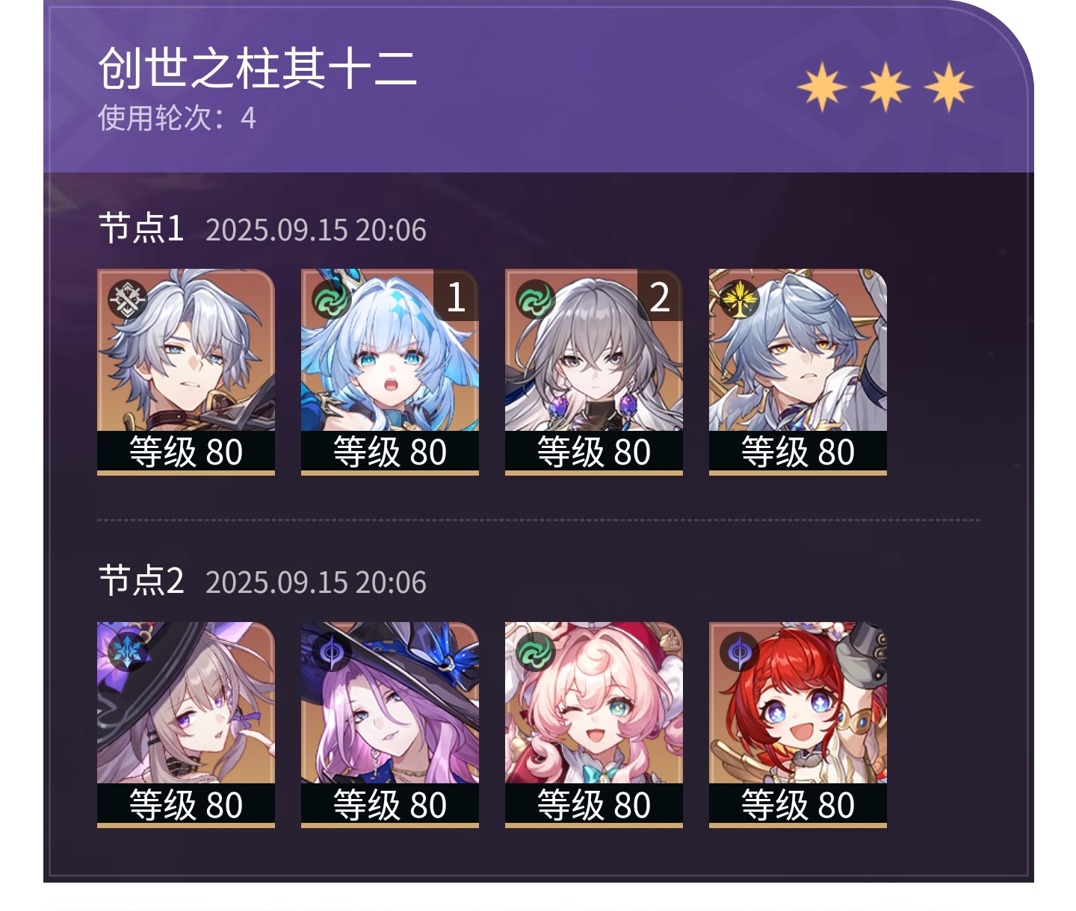Click the 创世之柱其十二 title

[258, 68]
